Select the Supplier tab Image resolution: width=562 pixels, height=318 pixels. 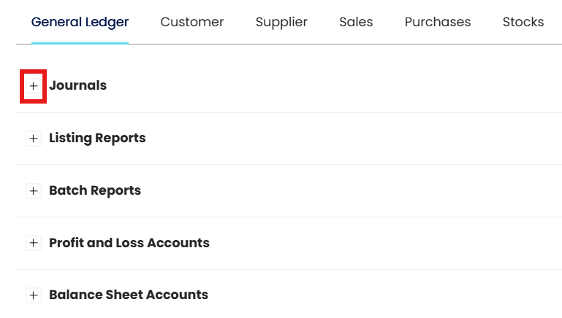[x=281, y=22]
